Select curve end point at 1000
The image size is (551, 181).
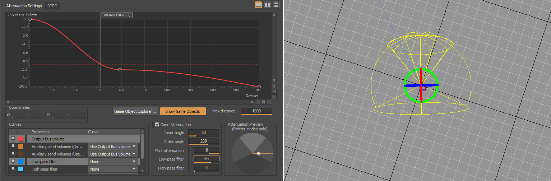(x=259, y=87)
